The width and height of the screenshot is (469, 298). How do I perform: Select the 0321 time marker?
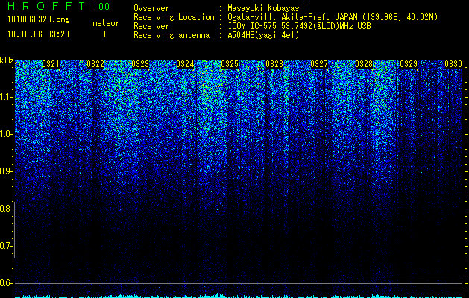[51, 64]
